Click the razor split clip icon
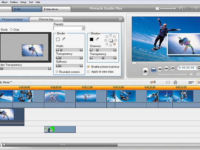Image resolution: width=200 pixels, height=150 pixels. (x=153, y=82)
